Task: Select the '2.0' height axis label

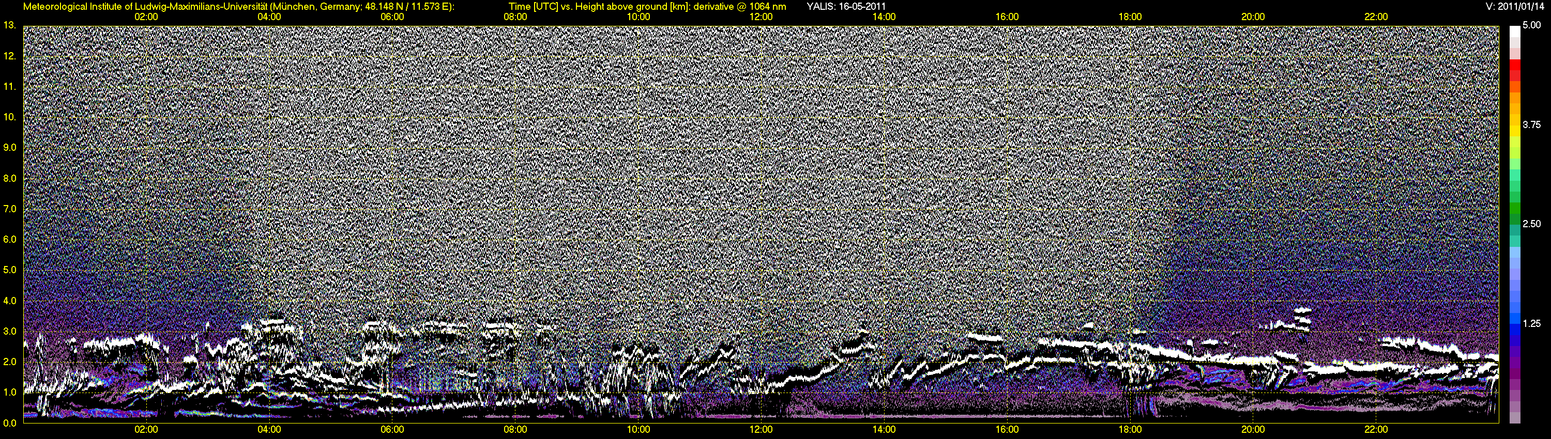Action: (10, 362)
